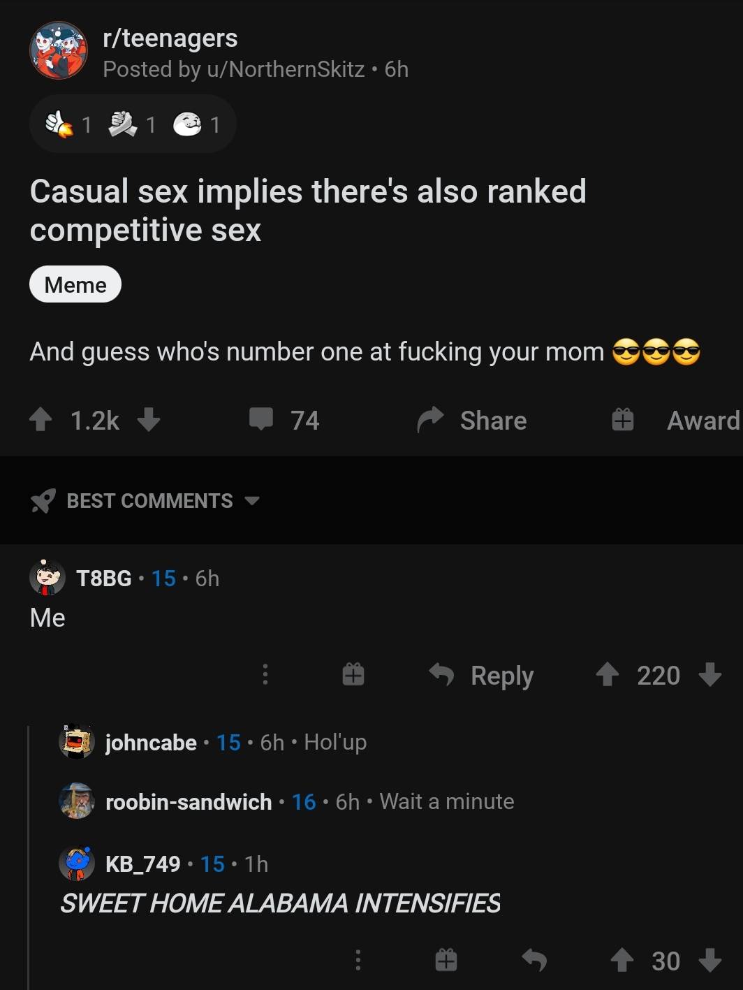Open u/NorthernSkitz profile

[285, 69]
